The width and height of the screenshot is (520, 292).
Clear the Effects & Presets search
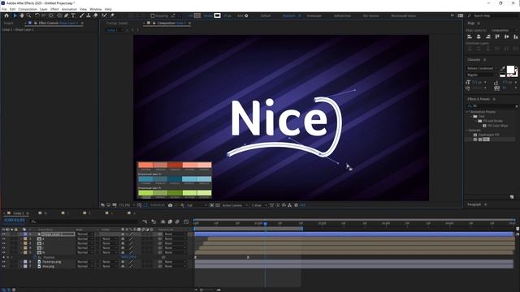(x=517, y=106)
